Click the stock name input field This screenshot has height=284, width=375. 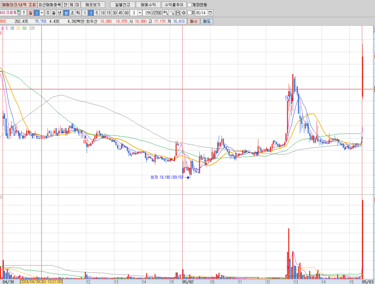[x=9, y=13]
